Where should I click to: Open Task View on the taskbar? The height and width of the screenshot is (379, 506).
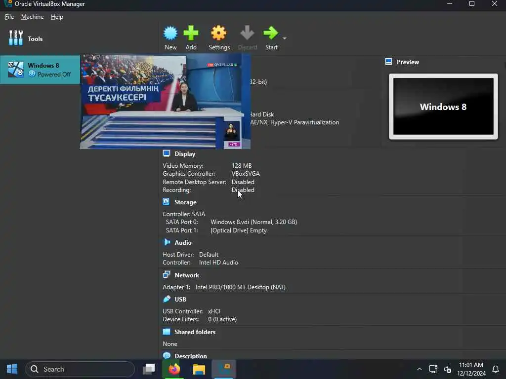[x=149, y=369]
